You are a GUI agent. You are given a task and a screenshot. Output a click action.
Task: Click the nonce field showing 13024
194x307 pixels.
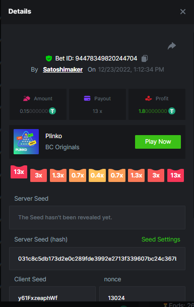pyautogui.click(x=142, y=295)
